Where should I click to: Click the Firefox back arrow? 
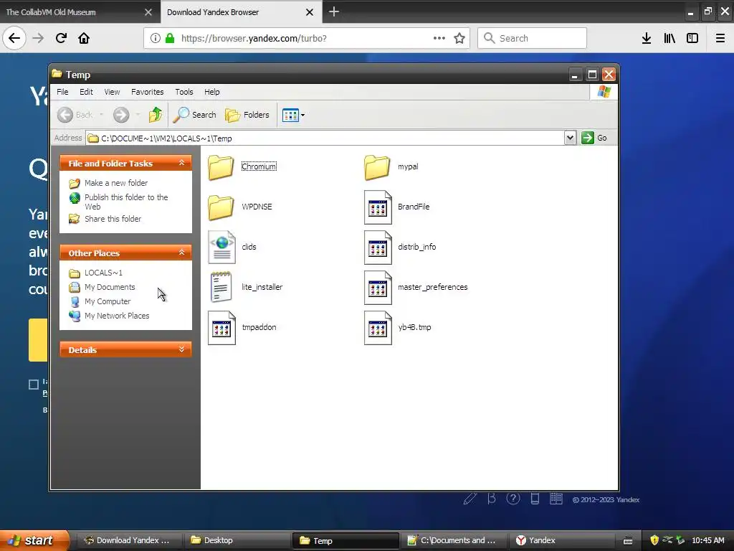[x=14, y=38]
